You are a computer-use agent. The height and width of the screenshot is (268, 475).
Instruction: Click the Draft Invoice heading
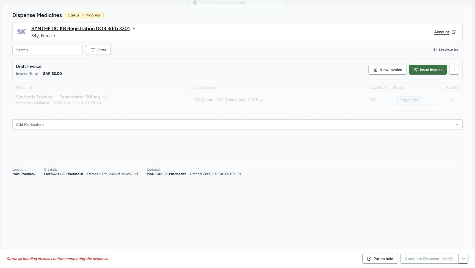pyautogui.click(x=29, y=66)
